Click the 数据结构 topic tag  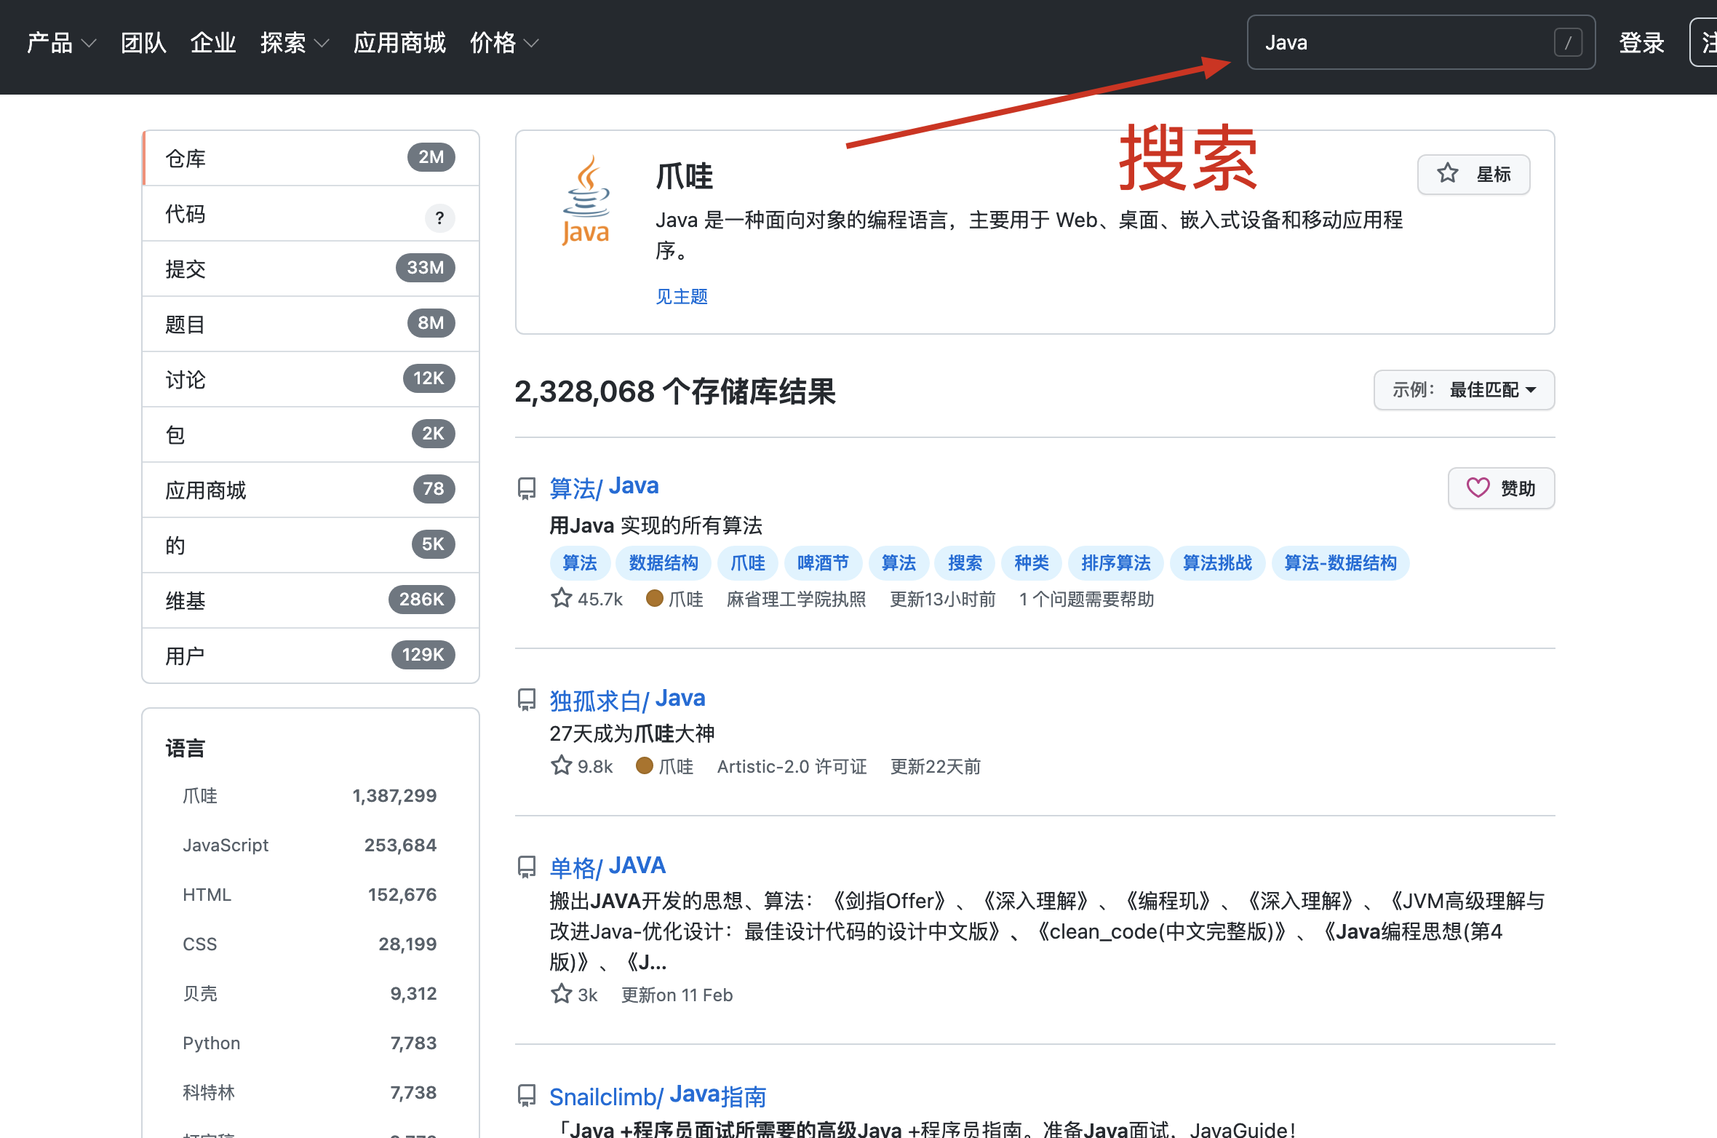click(663, 562)
